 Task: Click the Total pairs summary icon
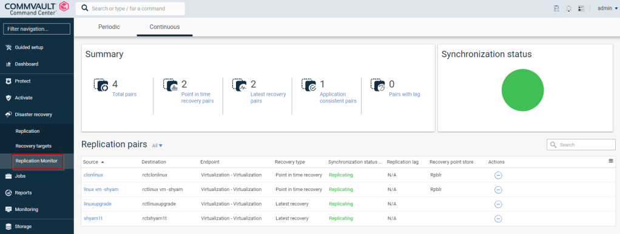[x=101, y=85]
